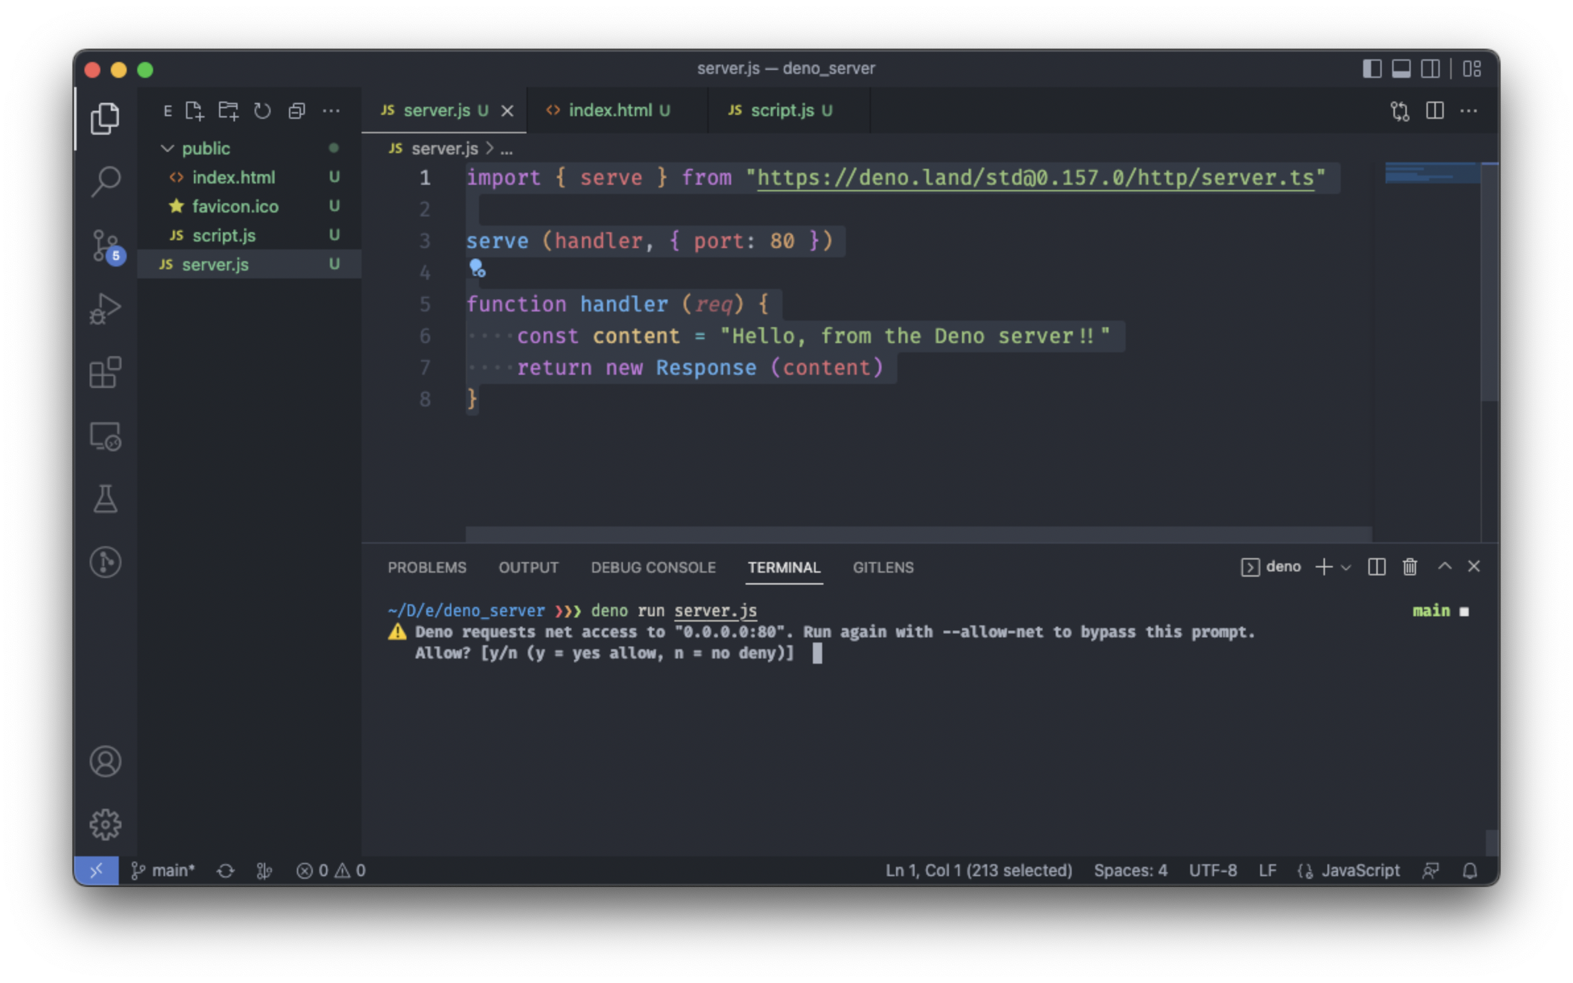
Task: Open changes compare icon in editor toolbar
Action: pos(1400,111)
